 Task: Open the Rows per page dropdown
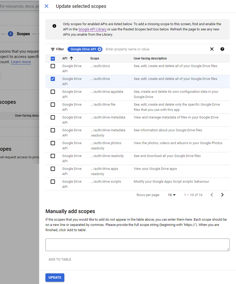click(171, 195)
